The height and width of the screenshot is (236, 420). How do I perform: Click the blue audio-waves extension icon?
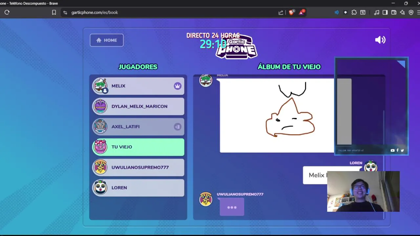336,12
